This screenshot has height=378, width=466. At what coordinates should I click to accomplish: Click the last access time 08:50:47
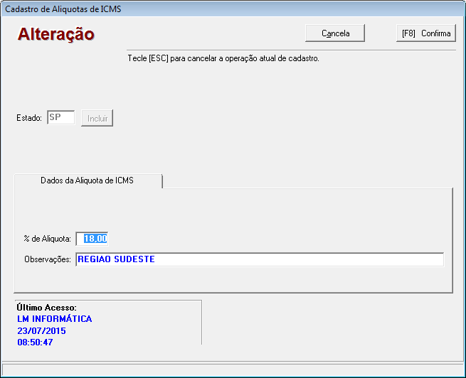pos(36,342)
